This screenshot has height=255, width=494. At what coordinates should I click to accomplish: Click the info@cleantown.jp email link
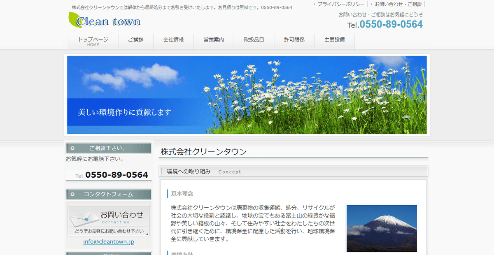click(x=108, y=241)
